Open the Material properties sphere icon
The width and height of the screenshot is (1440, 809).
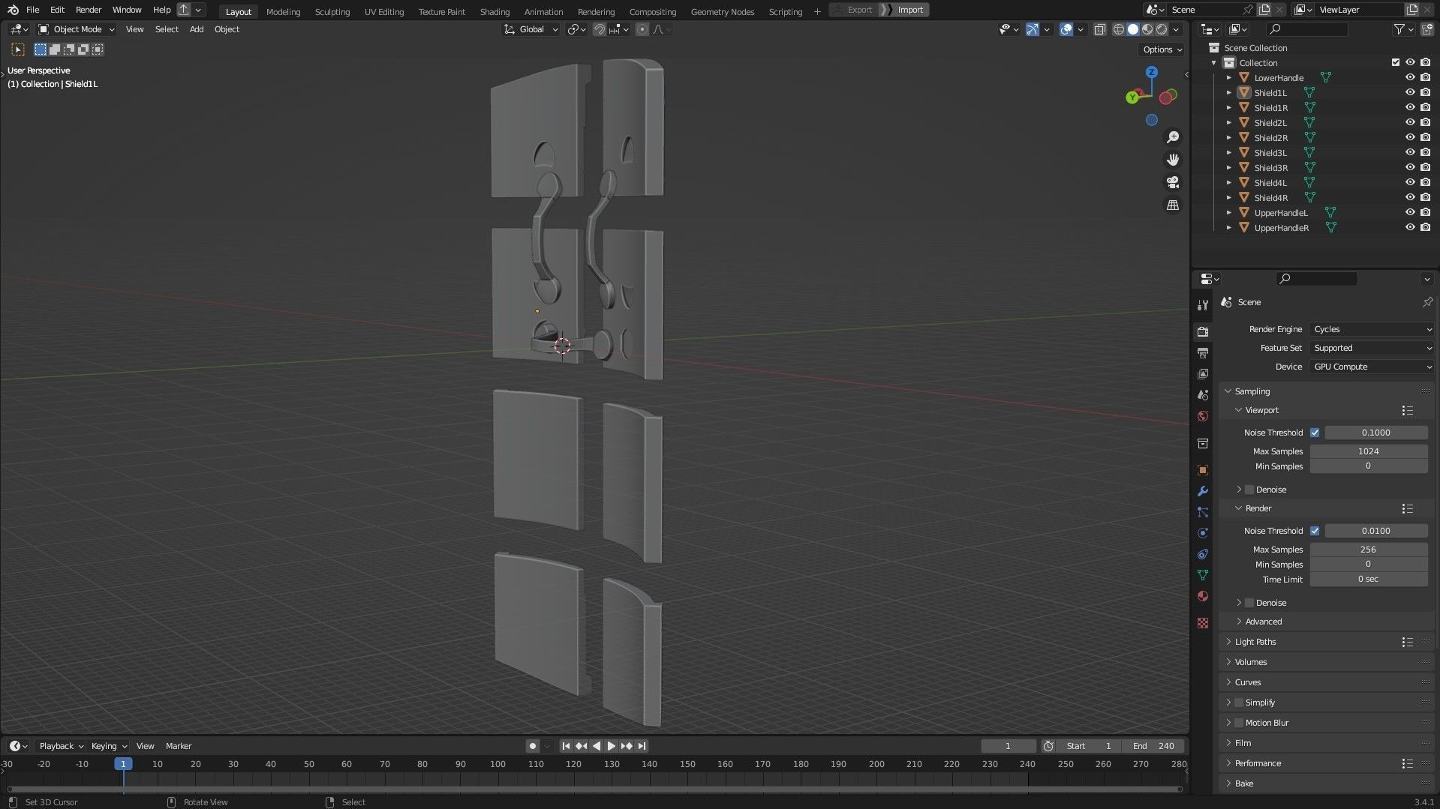coord(1203,596)
